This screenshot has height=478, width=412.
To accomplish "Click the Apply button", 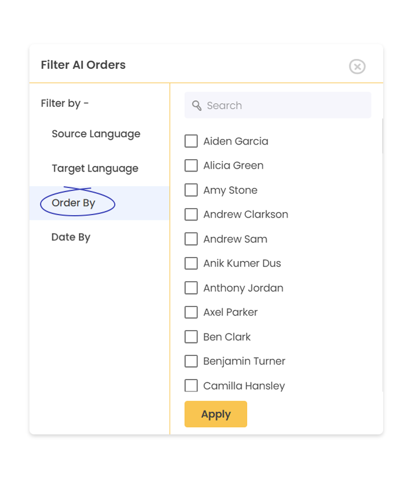I will click(215, 414).
